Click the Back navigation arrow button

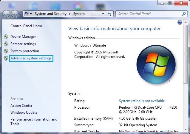[x=6, y=14]
